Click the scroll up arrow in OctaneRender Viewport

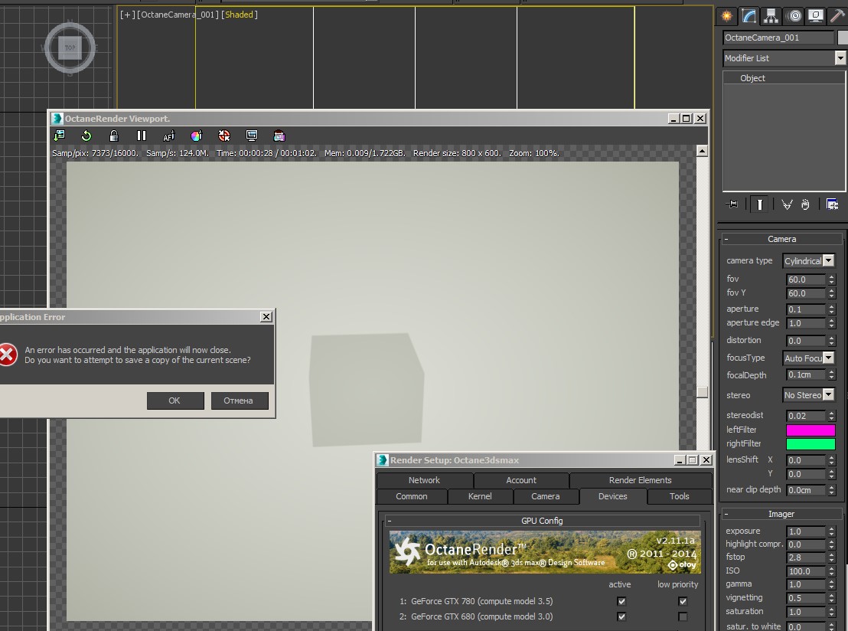coord(702,151)
